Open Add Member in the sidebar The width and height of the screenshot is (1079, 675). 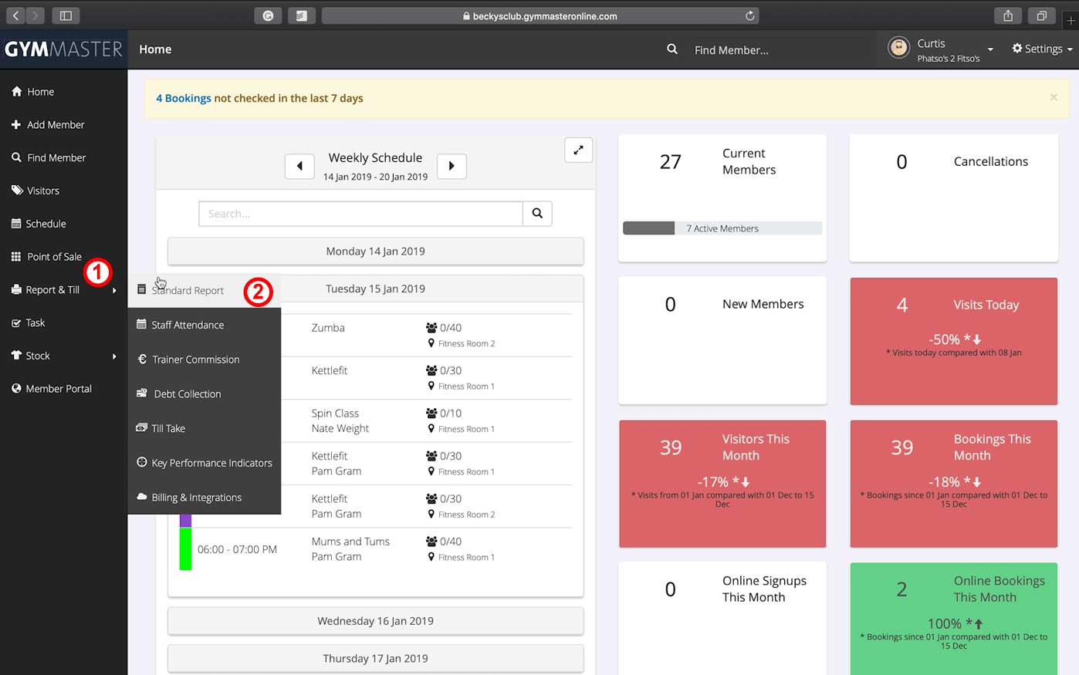point(56,125)
